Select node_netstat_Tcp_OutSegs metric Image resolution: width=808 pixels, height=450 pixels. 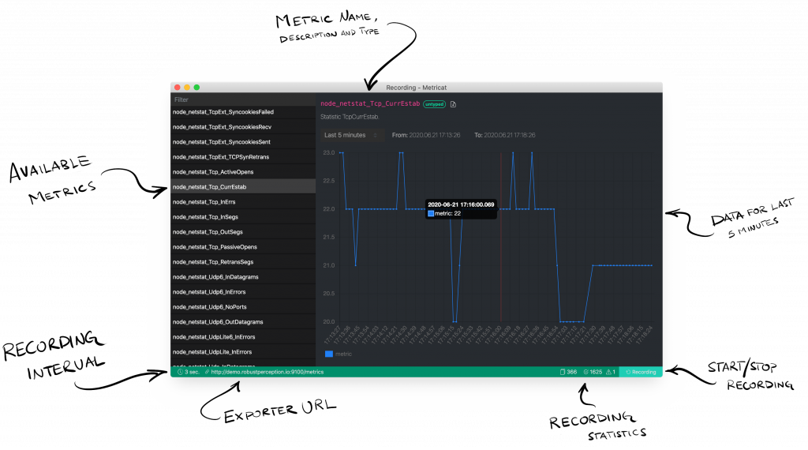243,231
